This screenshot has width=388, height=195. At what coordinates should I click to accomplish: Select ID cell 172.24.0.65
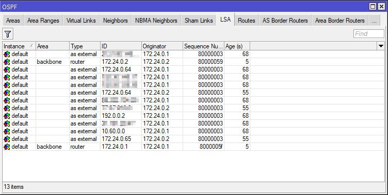[116, 139]
